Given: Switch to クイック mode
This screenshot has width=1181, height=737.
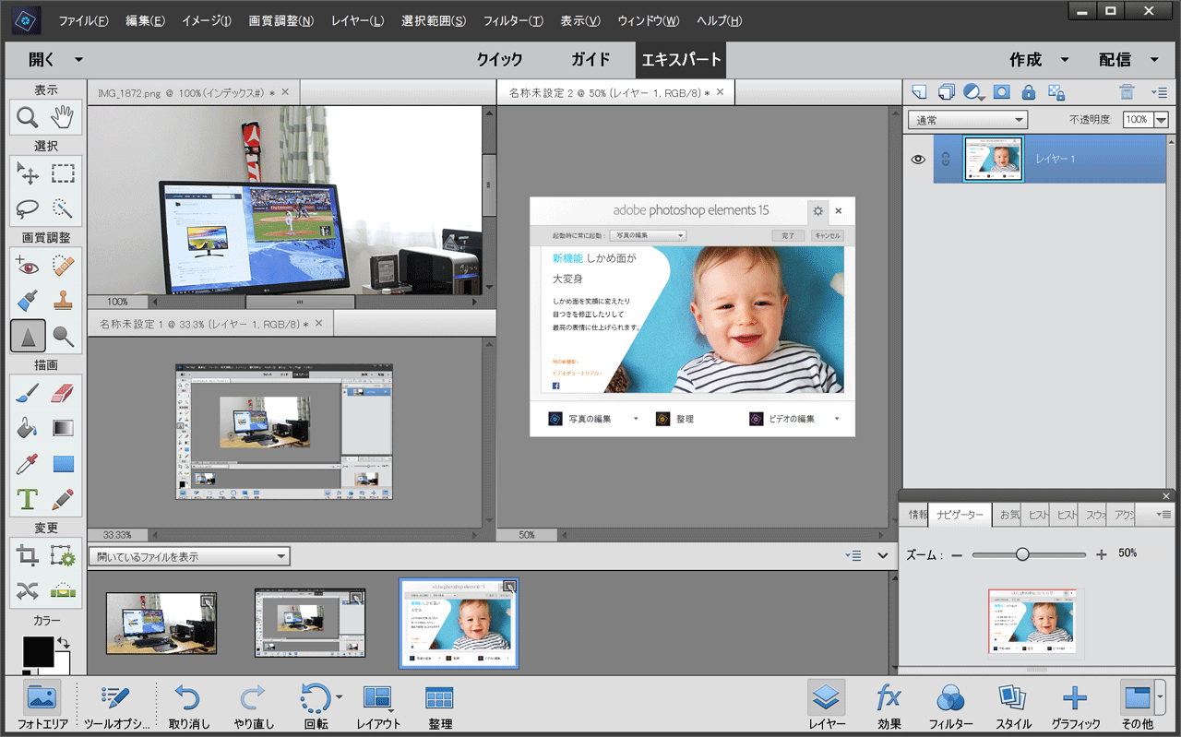Looking at the screenshot, I should [x=499, y=60].
